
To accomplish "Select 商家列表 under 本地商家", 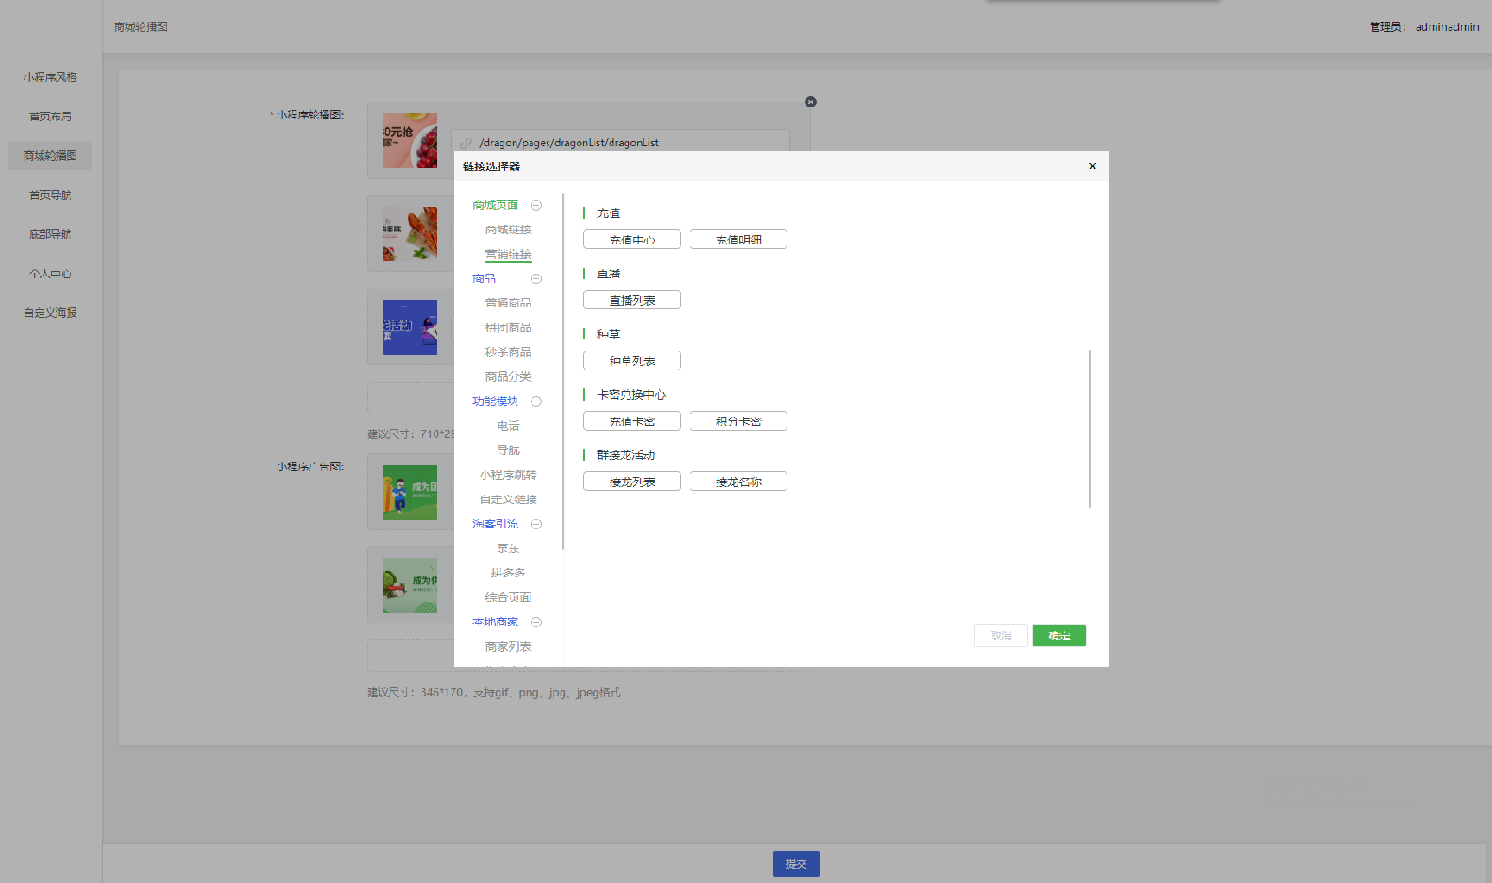I will click(x=508, y=646).
